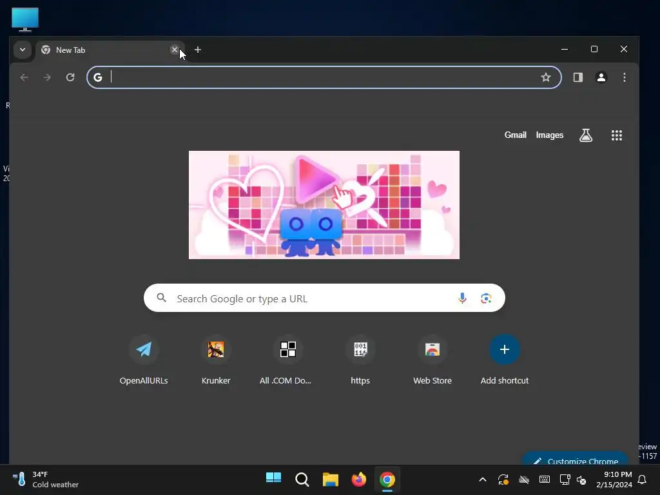
Task: Search by image with Lens icon
Action: (x=486, y=298)
